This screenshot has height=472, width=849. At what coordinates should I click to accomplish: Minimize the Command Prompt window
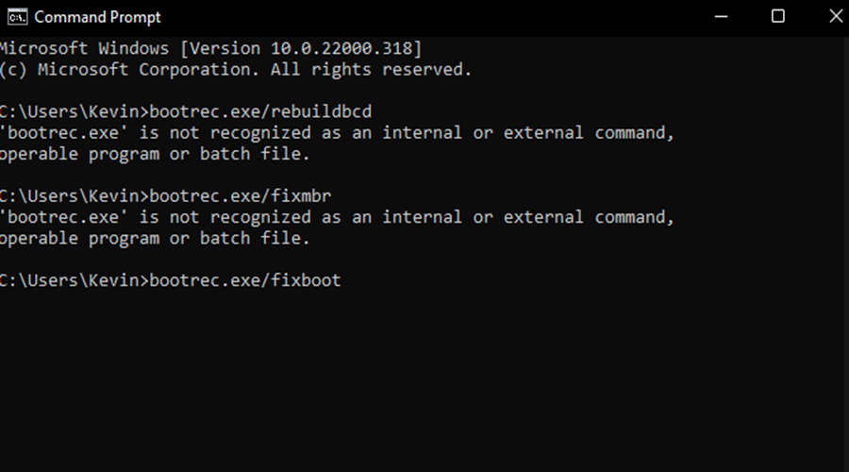(721, 16)
